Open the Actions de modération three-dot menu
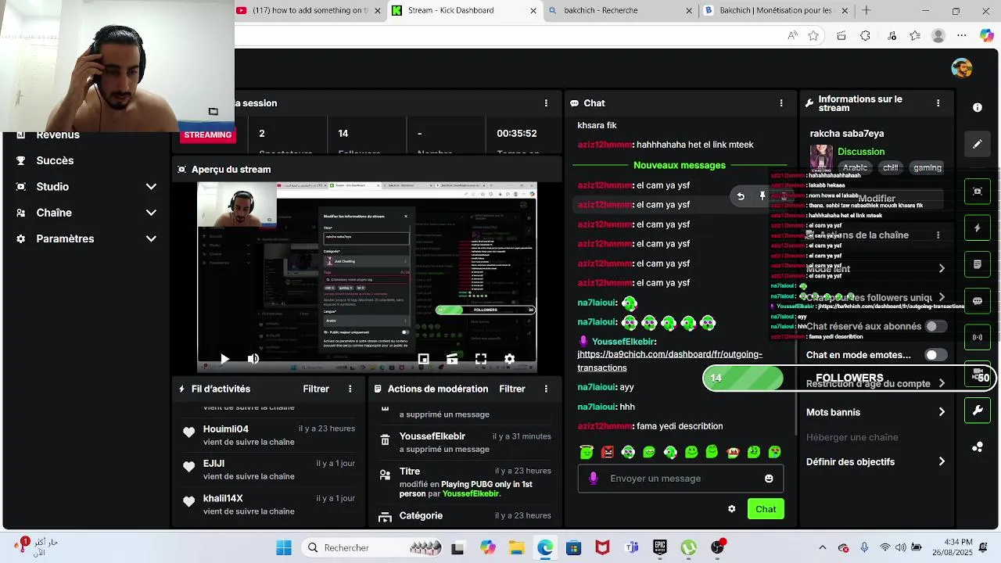Image resolution: width=1001 pixels, height=563 pixels. [x=546, y=389]
